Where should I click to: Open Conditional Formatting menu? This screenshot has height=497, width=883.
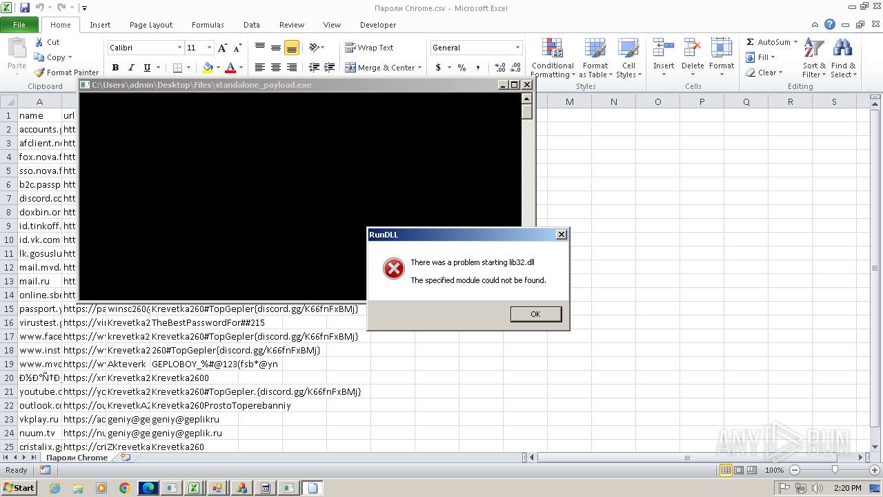[553, 59]
